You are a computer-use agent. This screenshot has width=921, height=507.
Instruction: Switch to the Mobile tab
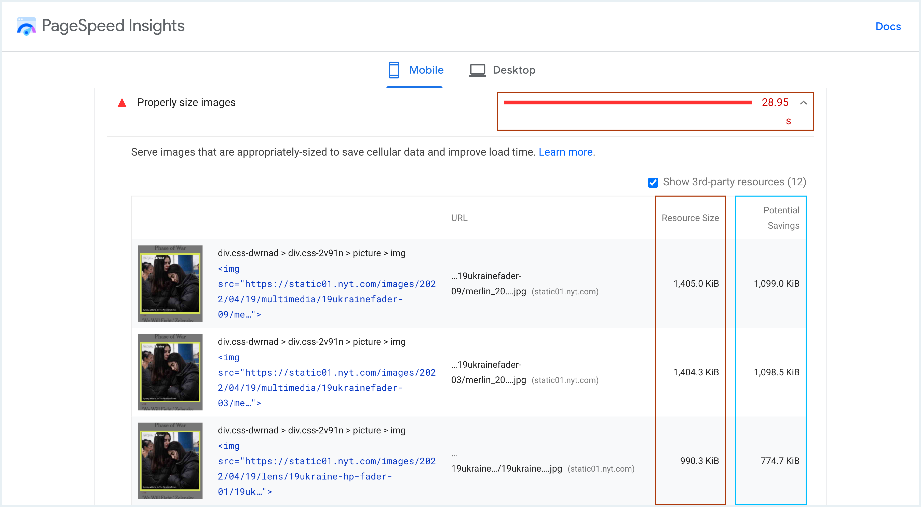coord(426,70)
